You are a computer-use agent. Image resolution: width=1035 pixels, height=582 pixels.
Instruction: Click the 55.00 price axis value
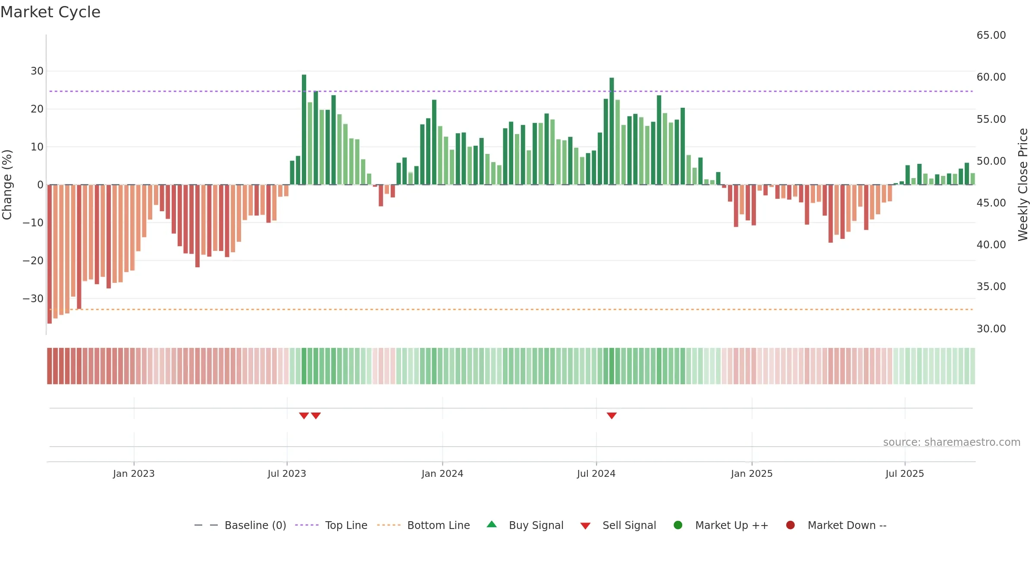[991, 119]
